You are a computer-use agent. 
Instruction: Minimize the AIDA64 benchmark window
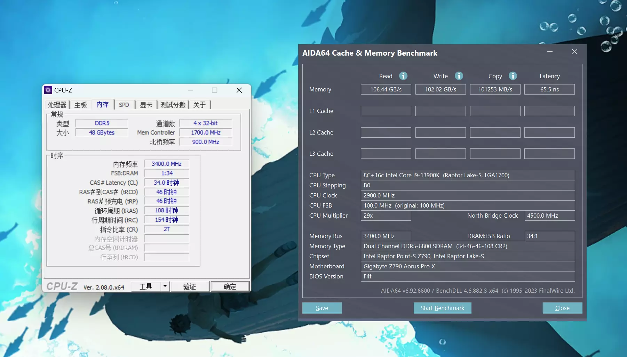click(550, 52)
